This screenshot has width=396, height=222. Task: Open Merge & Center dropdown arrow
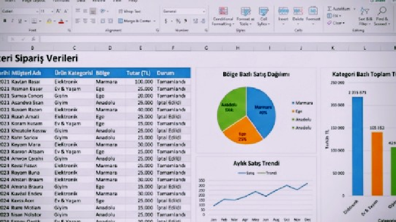tap(154, 21)
